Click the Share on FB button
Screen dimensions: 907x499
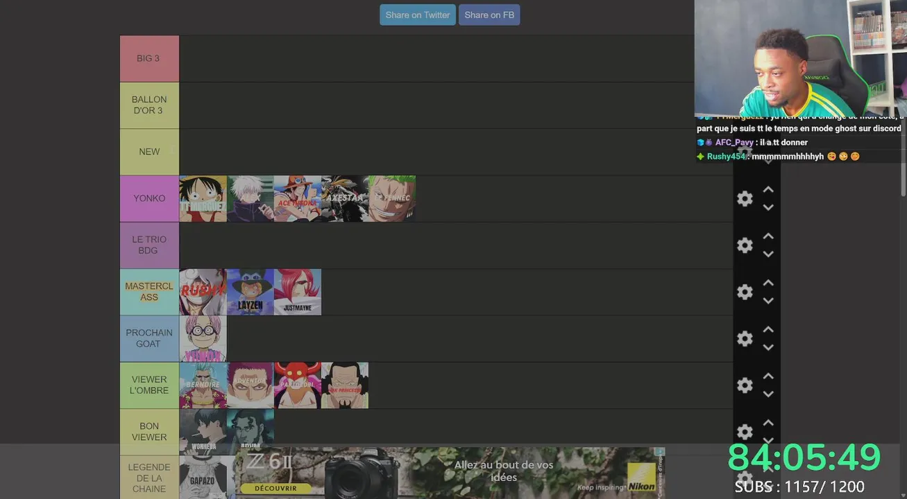(489, 15)
